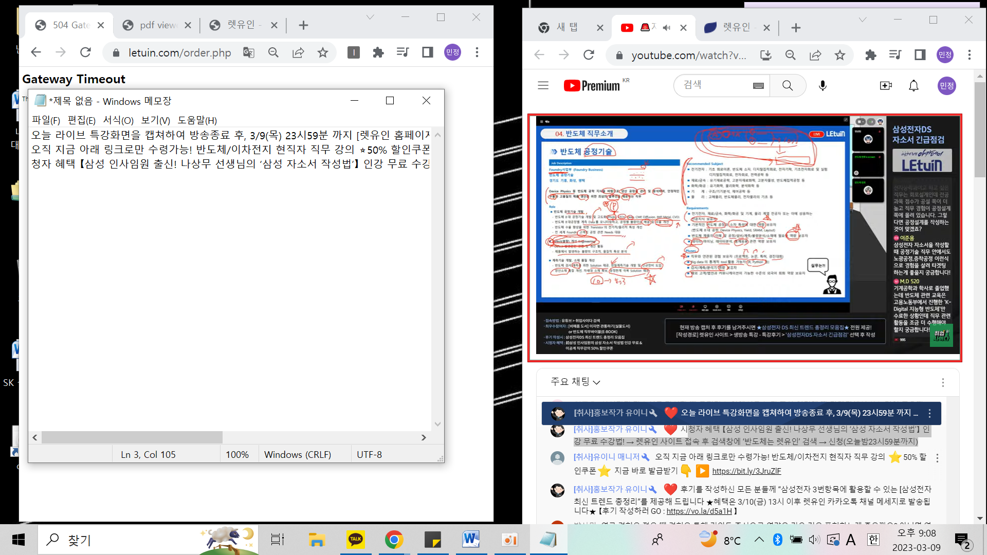Open the vo.la/d5a1H review link
This screenshot has height=555, width=987.
coord(699,511)
